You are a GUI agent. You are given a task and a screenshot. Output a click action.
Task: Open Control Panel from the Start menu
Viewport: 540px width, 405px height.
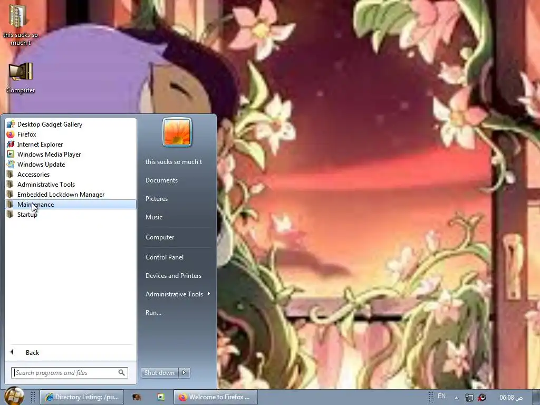pyautogui.click(x=165, y=257)
